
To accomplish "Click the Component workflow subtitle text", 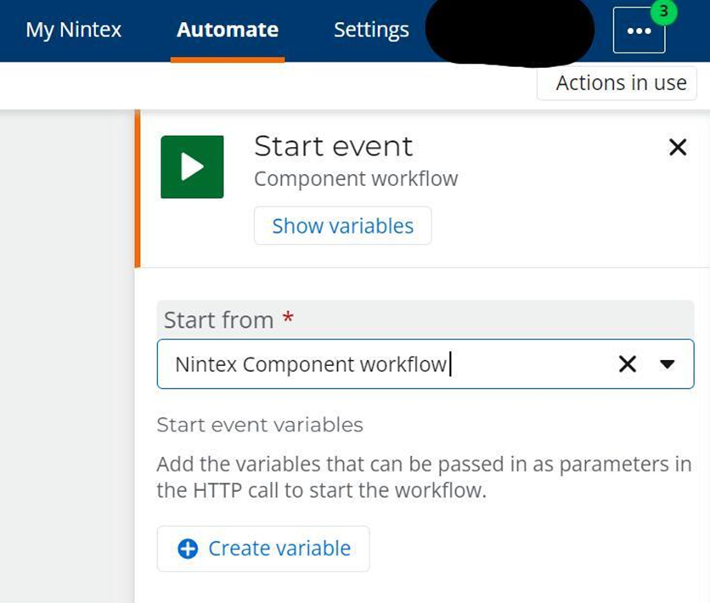I will click(x=356, y=178).
